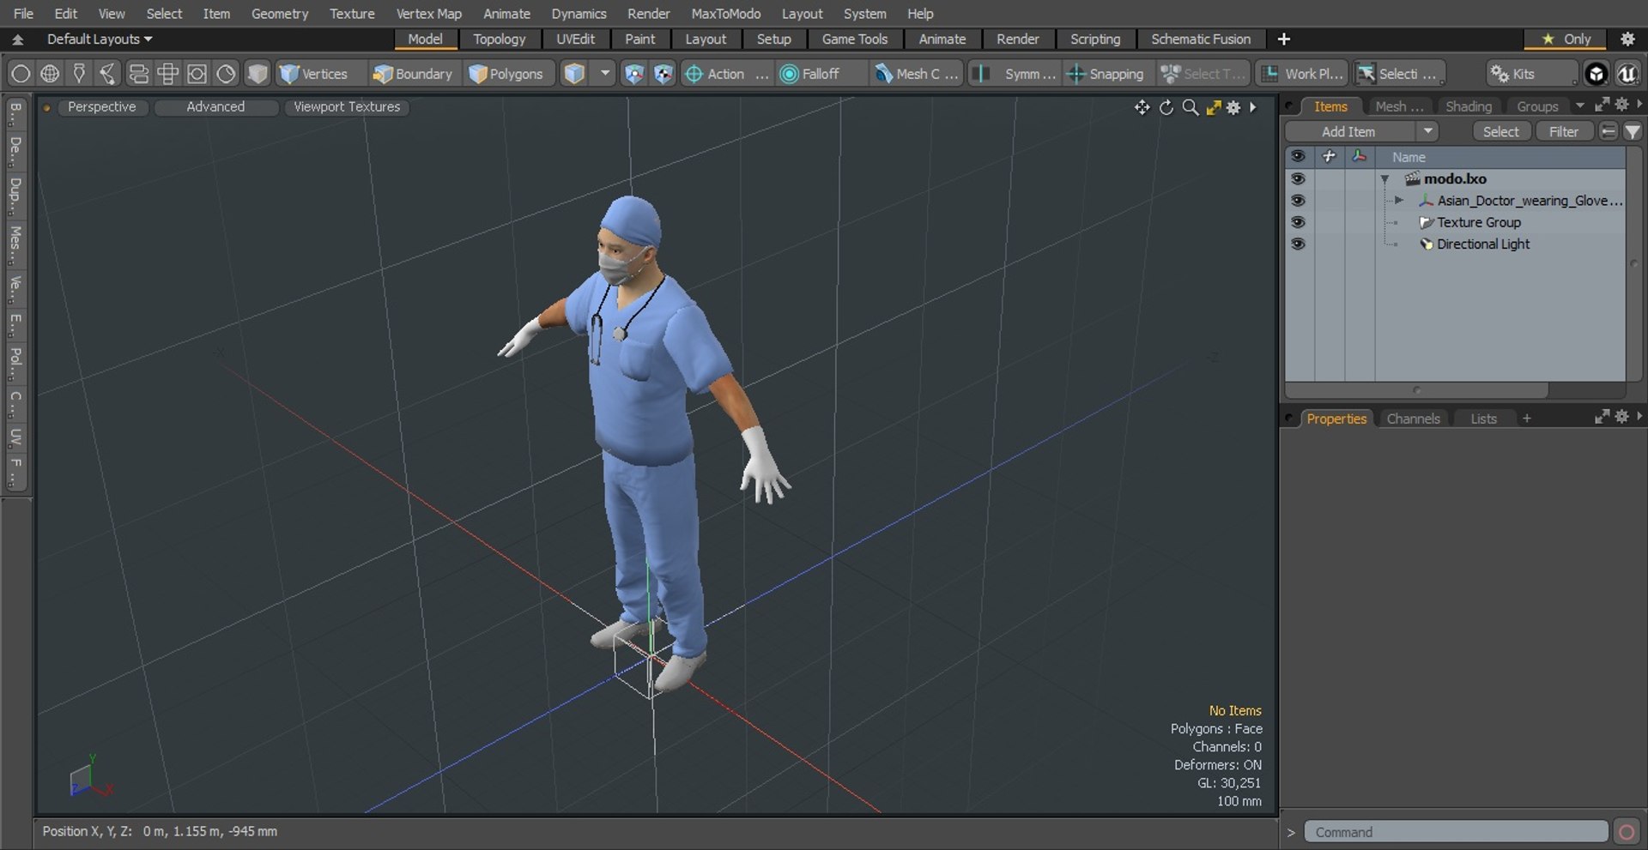Maximize viewport with the yellow arrows icon
The height and width of the screenshot is (850, 1648).
pos(1213,107)
